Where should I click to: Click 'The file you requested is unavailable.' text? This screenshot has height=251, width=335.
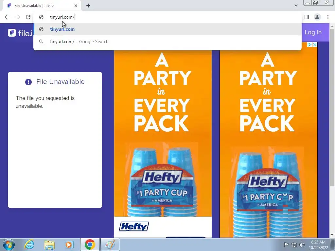click(45, 102)
